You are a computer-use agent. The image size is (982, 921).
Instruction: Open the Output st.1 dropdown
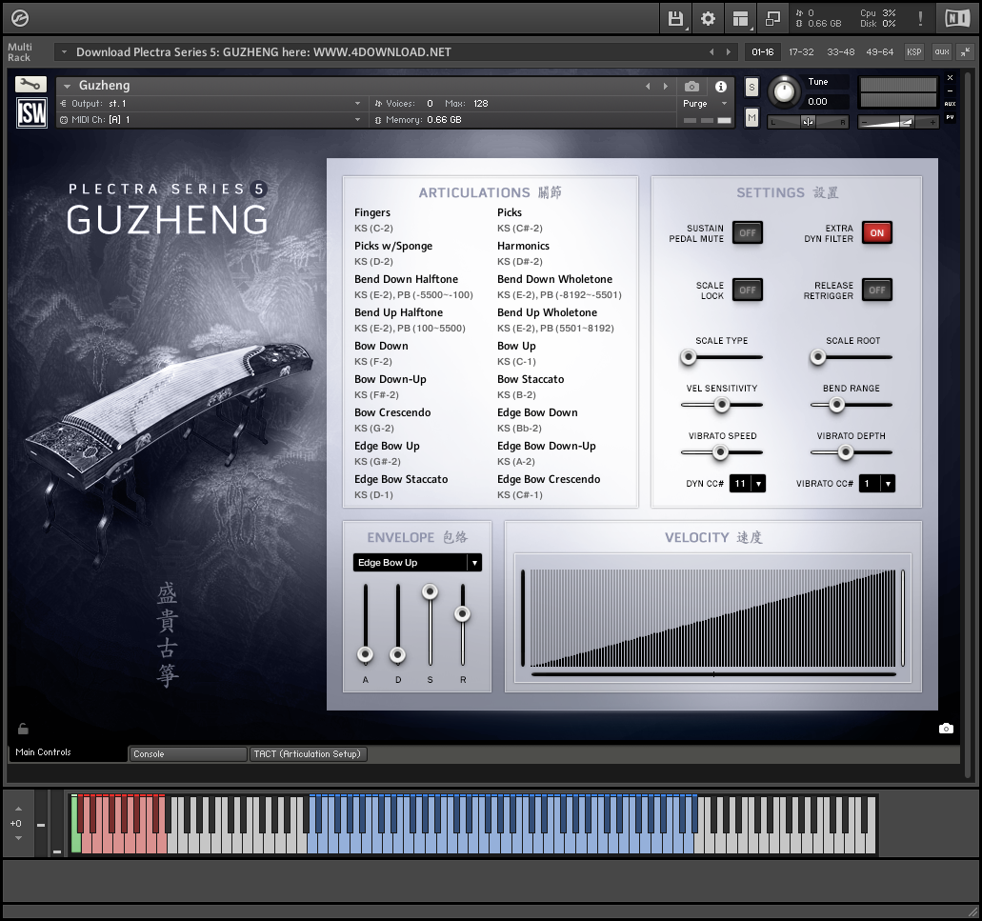click(210, 103)
